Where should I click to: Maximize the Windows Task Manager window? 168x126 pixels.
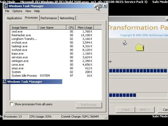100,6
